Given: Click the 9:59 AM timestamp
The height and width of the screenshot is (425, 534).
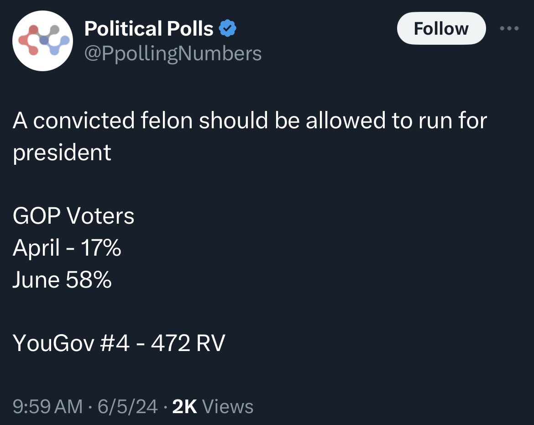Looking at the screenshot, I should (x=47, y=406).
